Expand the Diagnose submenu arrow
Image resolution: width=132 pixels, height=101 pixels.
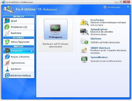click(x=32, y=51)
